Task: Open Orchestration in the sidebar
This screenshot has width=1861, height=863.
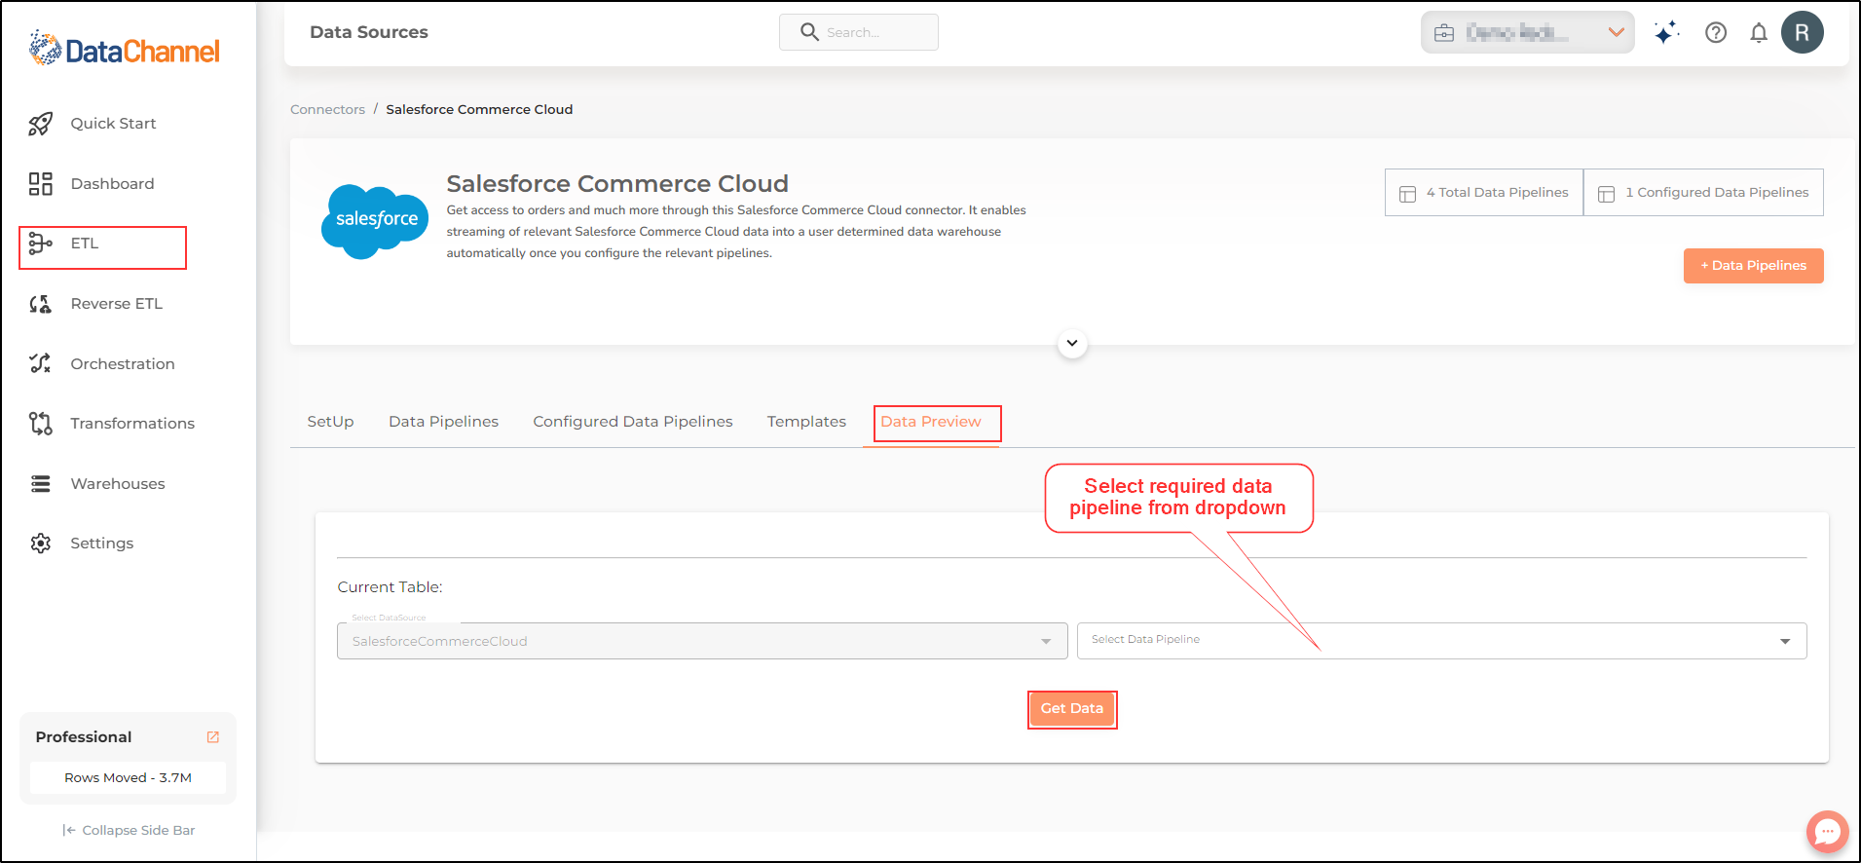Action: (x=123, y=364)
